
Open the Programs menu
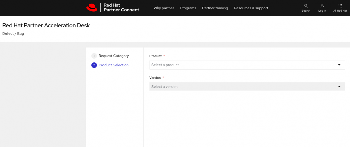point(188,8)
